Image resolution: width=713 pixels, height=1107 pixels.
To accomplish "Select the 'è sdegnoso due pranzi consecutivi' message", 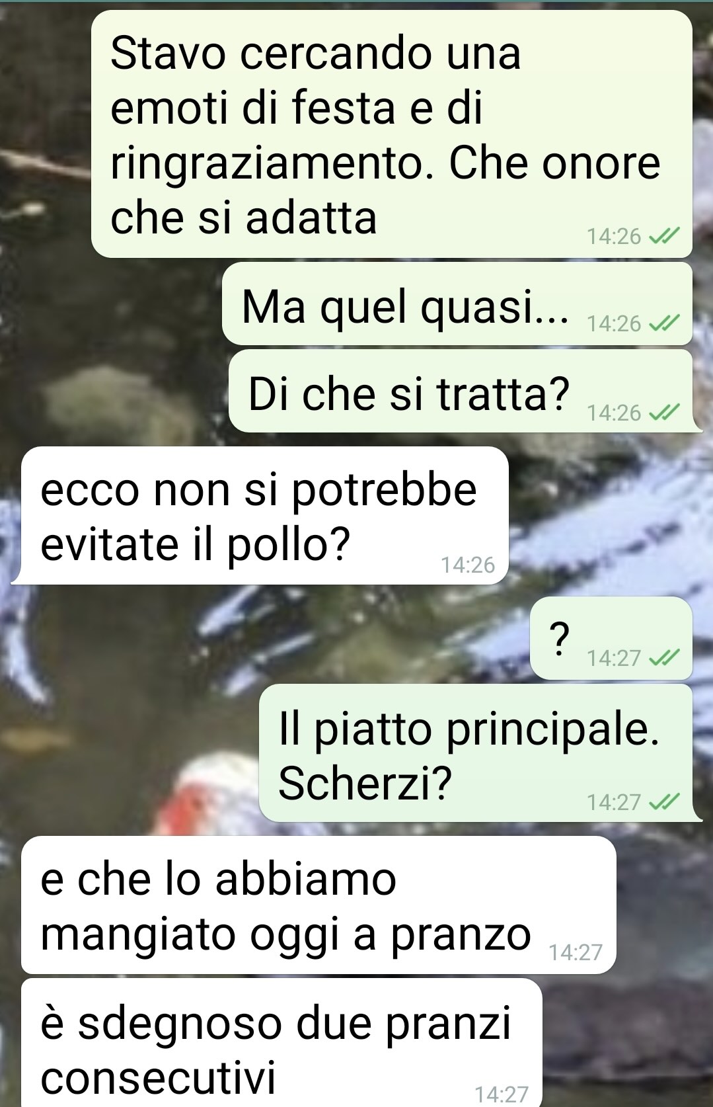I will pos(281,1043).
